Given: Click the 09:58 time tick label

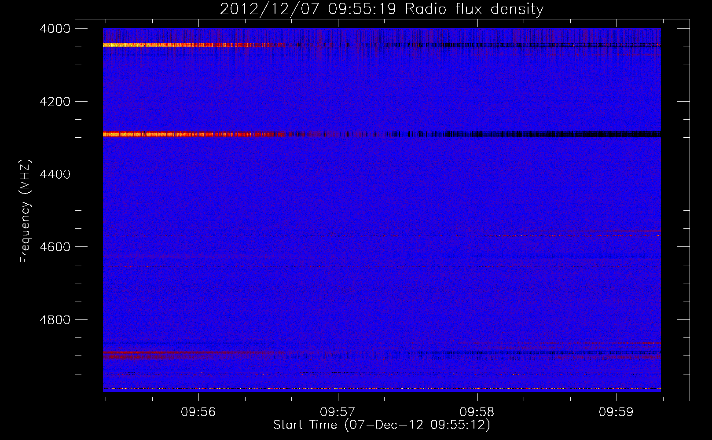Looking at the screenshot, I should click(477, 412).
